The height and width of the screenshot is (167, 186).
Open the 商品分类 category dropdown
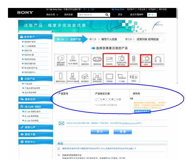[52, 15]
